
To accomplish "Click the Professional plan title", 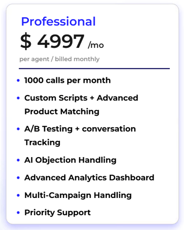I will 58,22.
